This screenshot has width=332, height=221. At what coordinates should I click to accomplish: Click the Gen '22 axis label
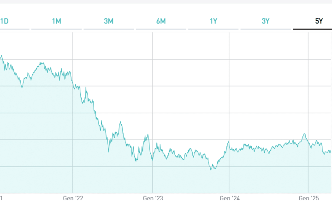pyautogui.click(x=72, y=198)
